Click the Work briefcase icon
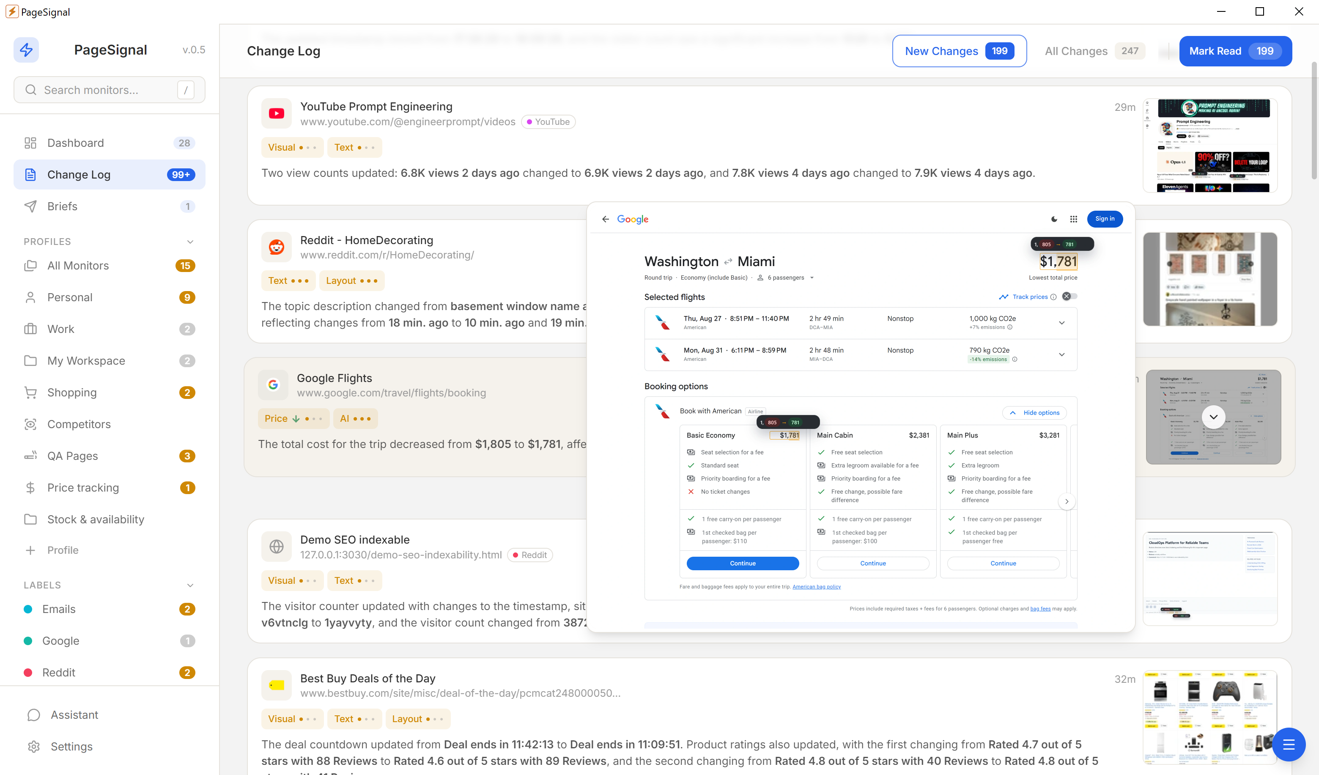The image size is (1319, 775). (30, 329)
